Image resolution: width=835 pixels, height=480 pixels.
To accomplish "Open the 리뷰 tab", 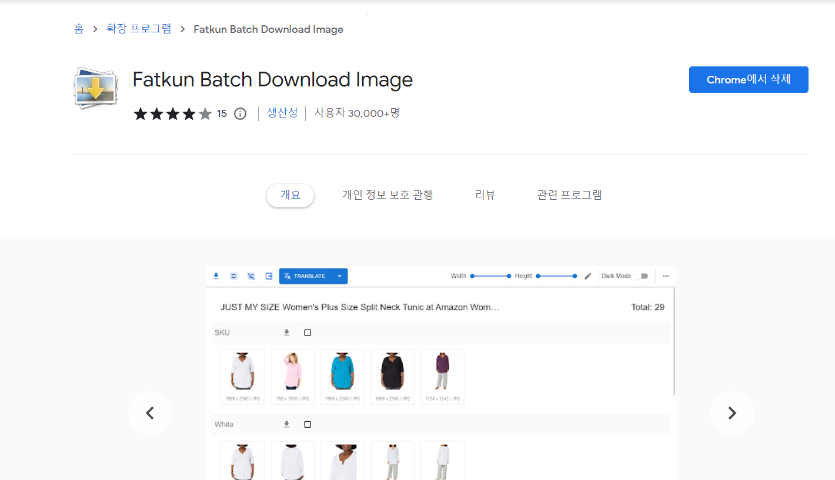I will pyautogui.click(x=485, y=195).
